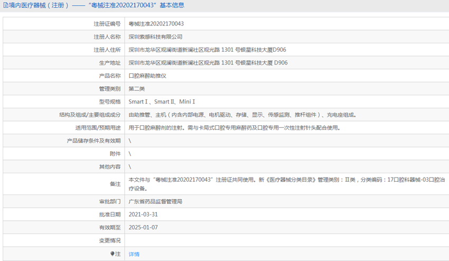This screenshot has width=449, height=261.
Task: Select registration number 粤械注准20202170043 value
Action: [x=156, y=24]
